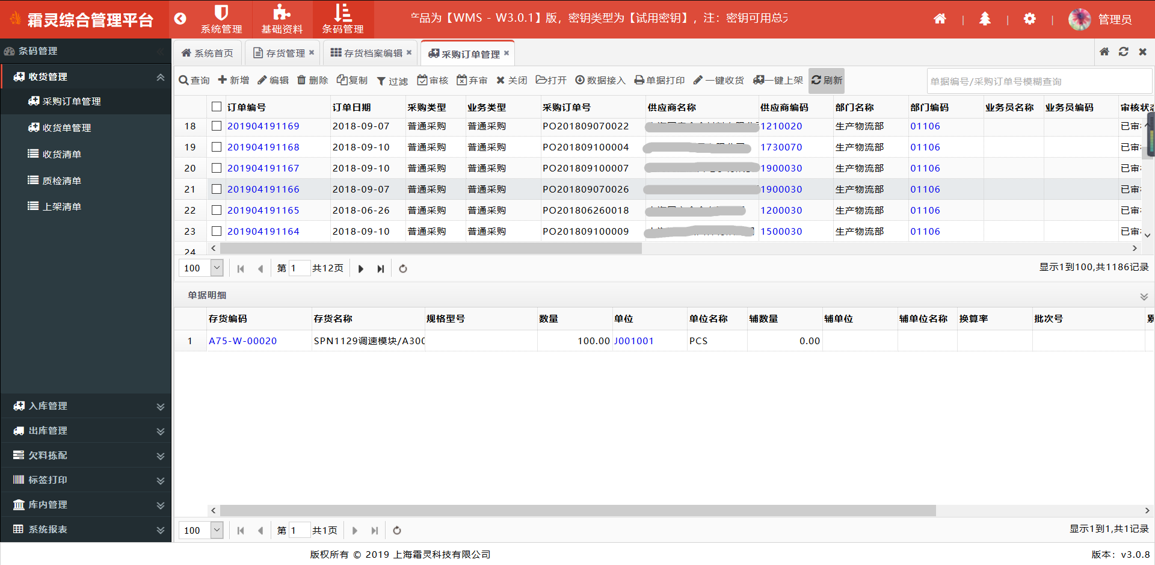1155x565 pixels.
Task: Go to next page of order list
Action: [361, 269]
